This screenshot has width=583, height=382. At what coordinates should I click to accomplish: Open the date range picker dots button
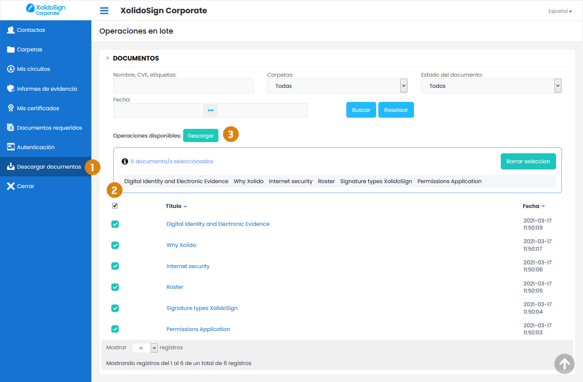[x=211, y=110]
